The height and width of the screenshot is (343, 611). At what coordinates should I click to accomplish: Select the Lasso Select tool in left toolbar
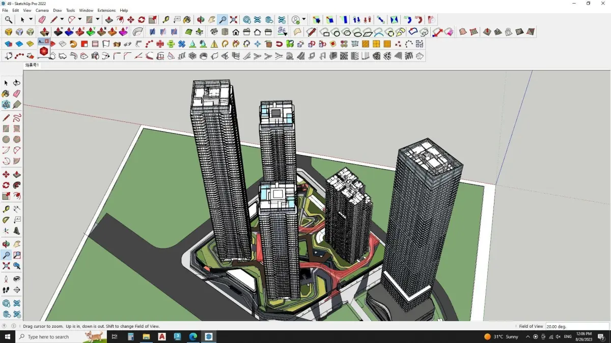coord(17,83)
